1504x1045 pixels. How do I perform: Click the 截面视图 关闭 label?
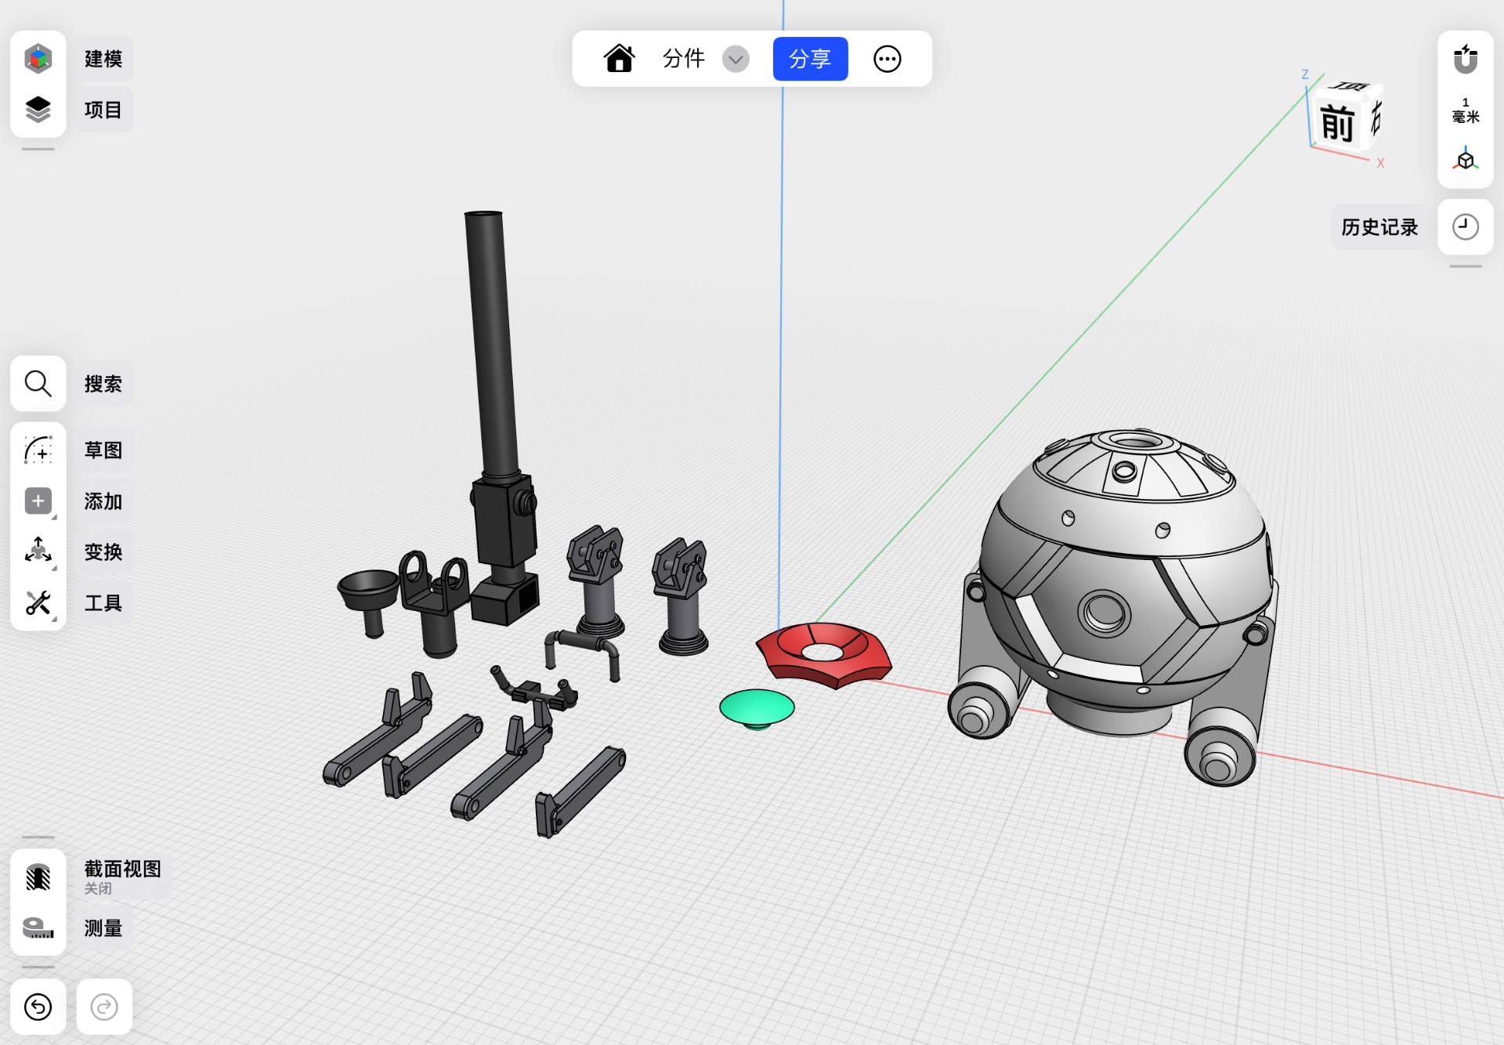[123, 877]
